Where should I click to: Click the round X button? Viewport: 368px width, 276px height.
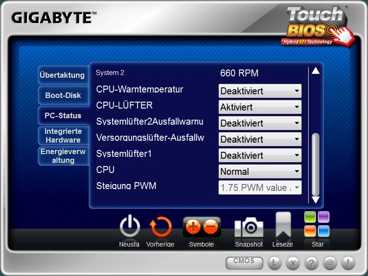pos(293,263)
